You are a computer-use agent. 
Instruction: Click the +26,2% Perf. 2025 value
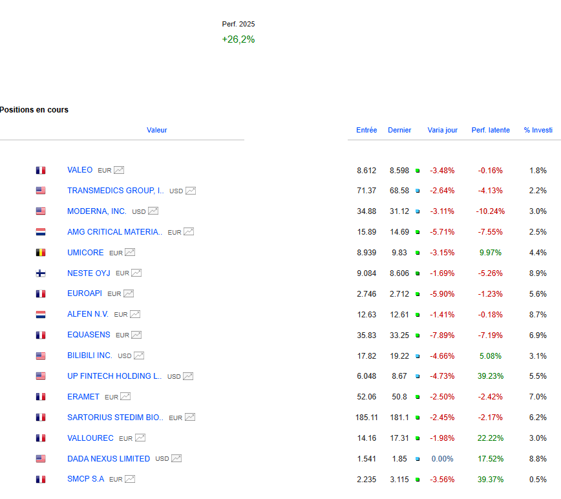coord(238,39)
